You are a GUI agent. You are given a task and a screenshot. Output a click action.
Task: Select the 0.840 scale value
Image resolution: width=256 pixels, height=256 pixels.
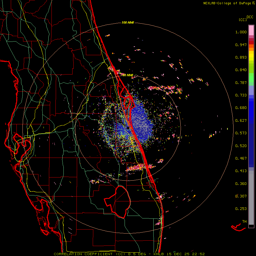241,70
